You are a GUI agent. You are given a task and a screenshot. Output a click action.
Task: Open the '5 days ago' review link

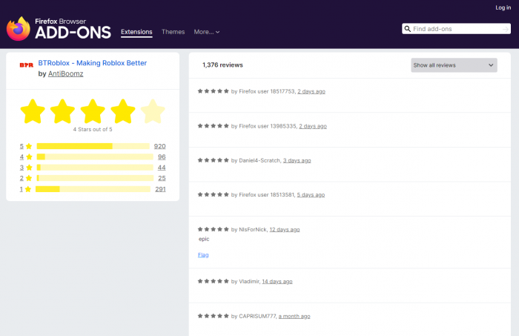(x=311, y=194)
